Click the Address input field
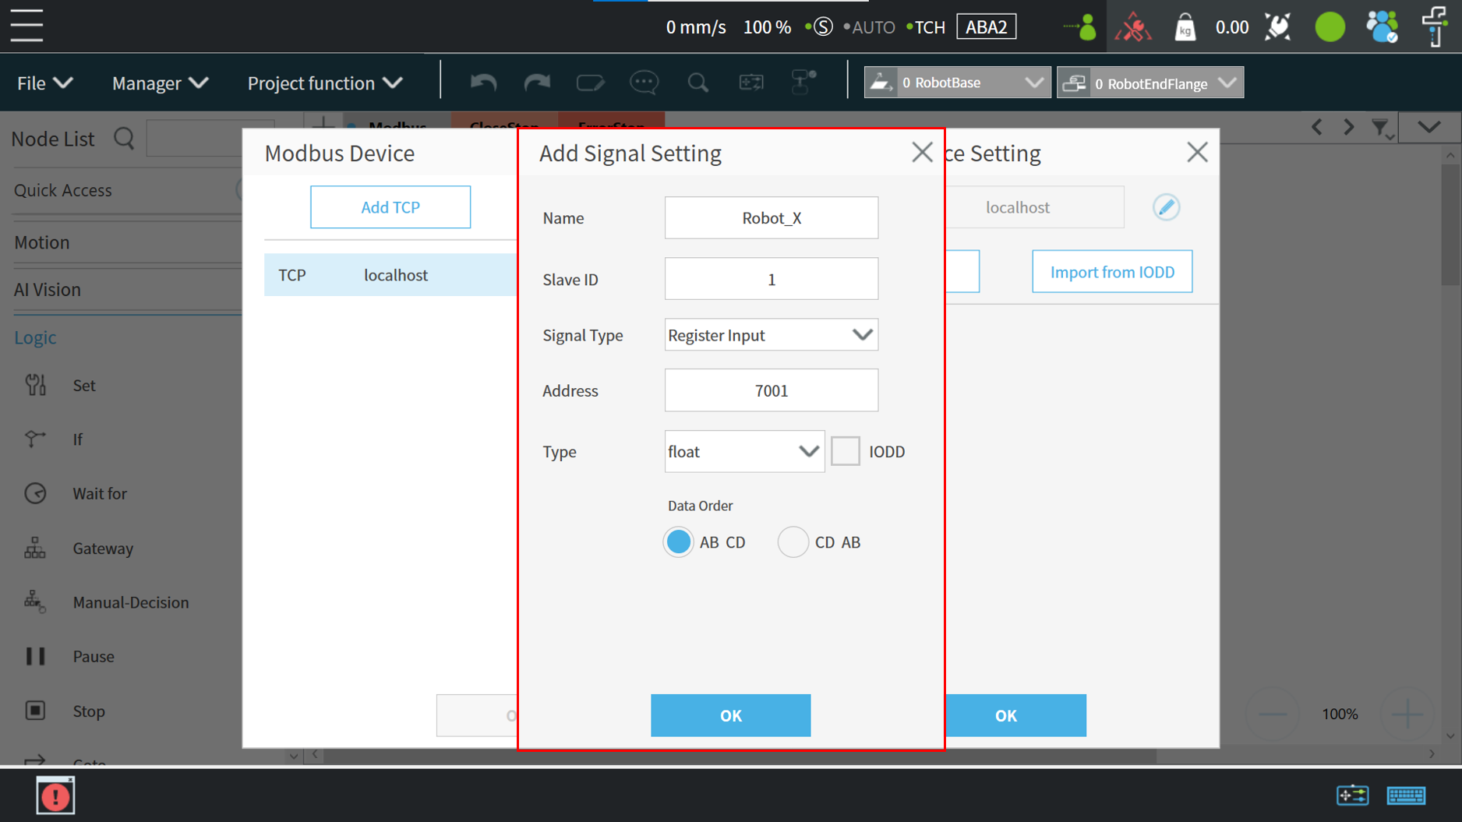The image size is (1462, 822). point(771,390)
